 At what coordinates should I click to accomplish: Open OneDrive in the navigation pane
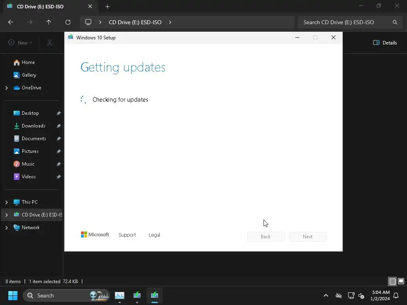[31, 88]
